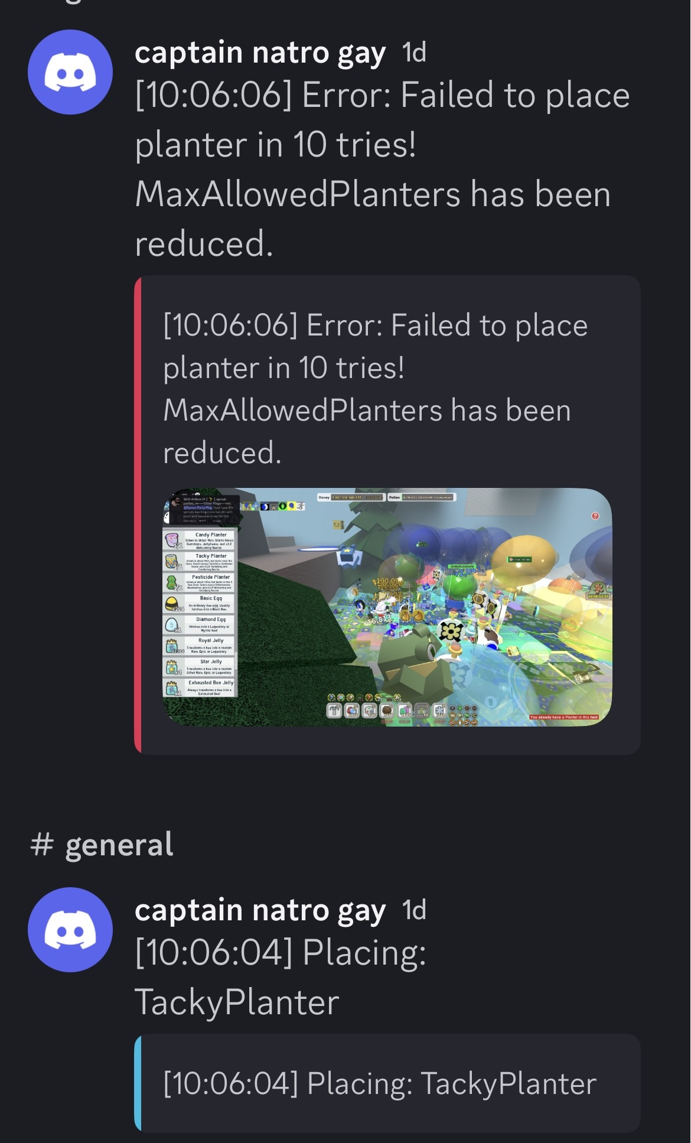
Task: Open the embedded game screenshot
Action: click(387, 607)
